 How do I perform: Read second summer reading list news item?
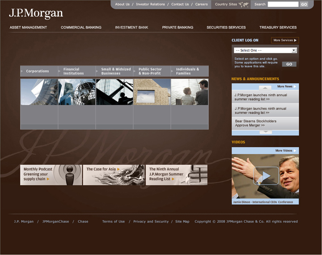point(261,111)
